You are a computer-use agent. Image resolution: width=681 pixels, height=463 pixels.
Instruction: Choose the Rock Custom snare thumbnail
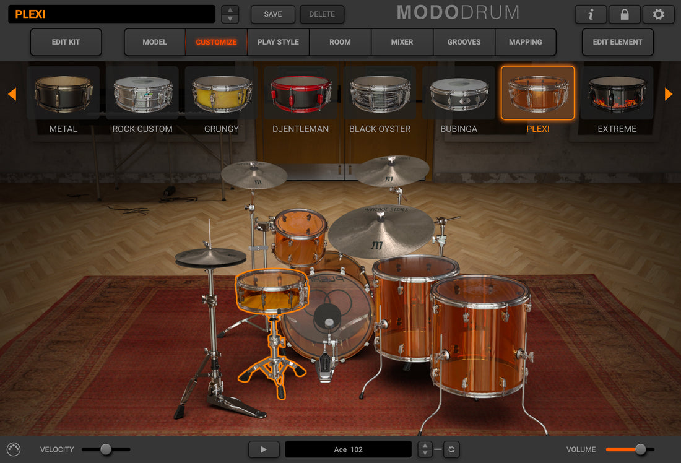(x=142, y=93)
